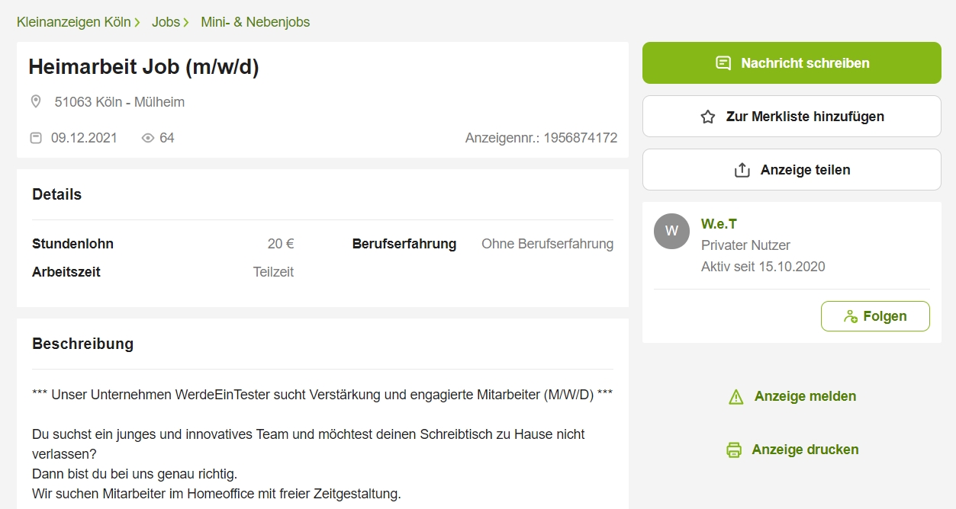The image size is (956, 509).
Task: Click the share upload icon
Action: click(x=742, y=170)
